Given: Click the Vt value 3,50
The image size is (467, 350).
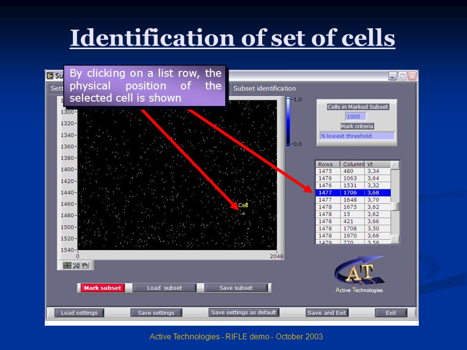Looking at the screenshot, I should (x=377, y=228).
